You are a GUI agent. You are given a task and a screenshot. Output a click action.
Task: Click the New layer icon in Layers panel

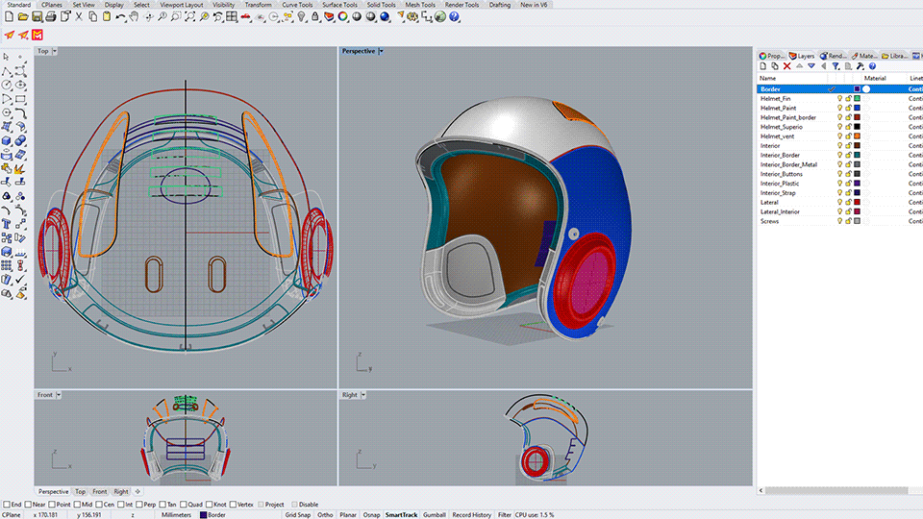[762, 66]
